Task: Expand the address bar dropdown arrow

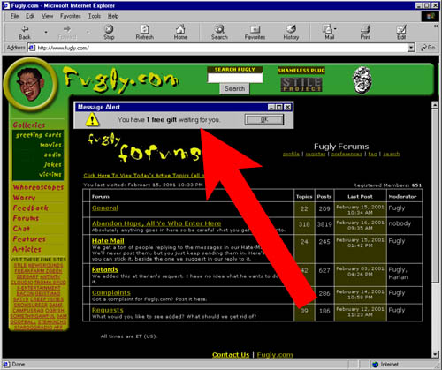Action: 411,48
